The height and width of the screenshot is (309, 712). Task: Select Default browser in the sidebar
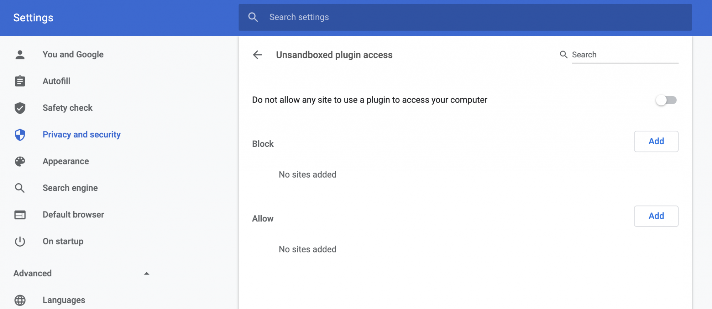[73, 215]
